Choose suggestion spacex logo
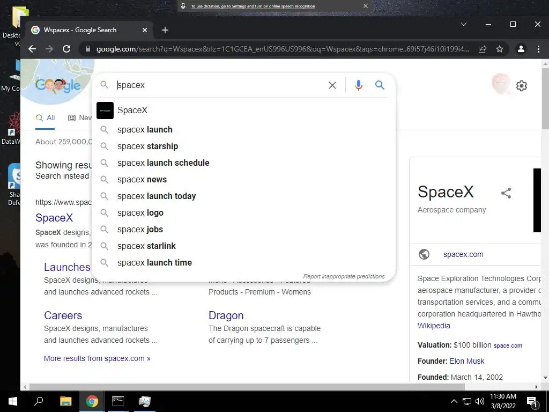549x412 pixels. click(243, 212)
